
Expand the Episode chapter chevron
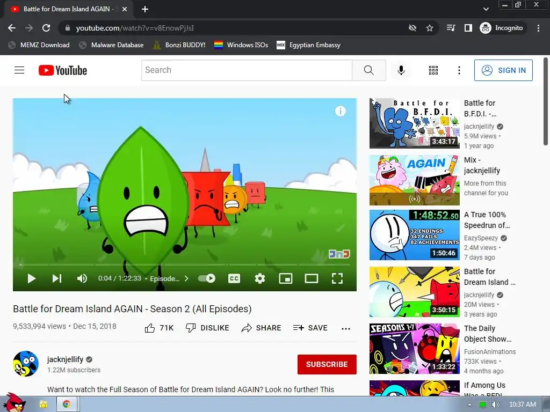click(x=186, y=278)
